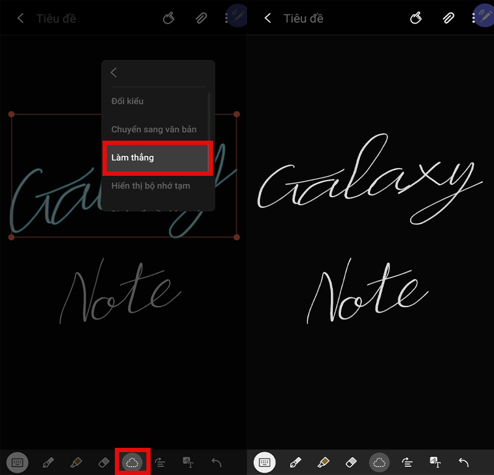Select the Pen tool in right toolbar
Image resolution: width=494 pixels, height=475 pixels.
pyautogui.click(x=295, y=463)
